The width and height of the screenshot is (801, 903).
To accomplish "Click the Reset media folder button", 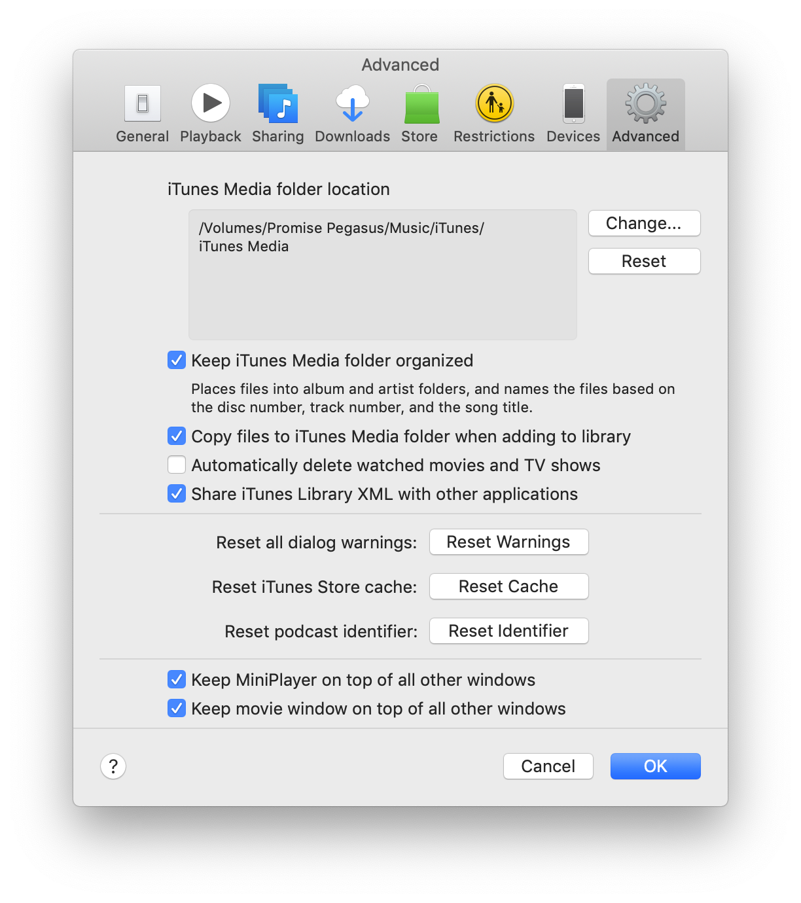I will point(645,261).
